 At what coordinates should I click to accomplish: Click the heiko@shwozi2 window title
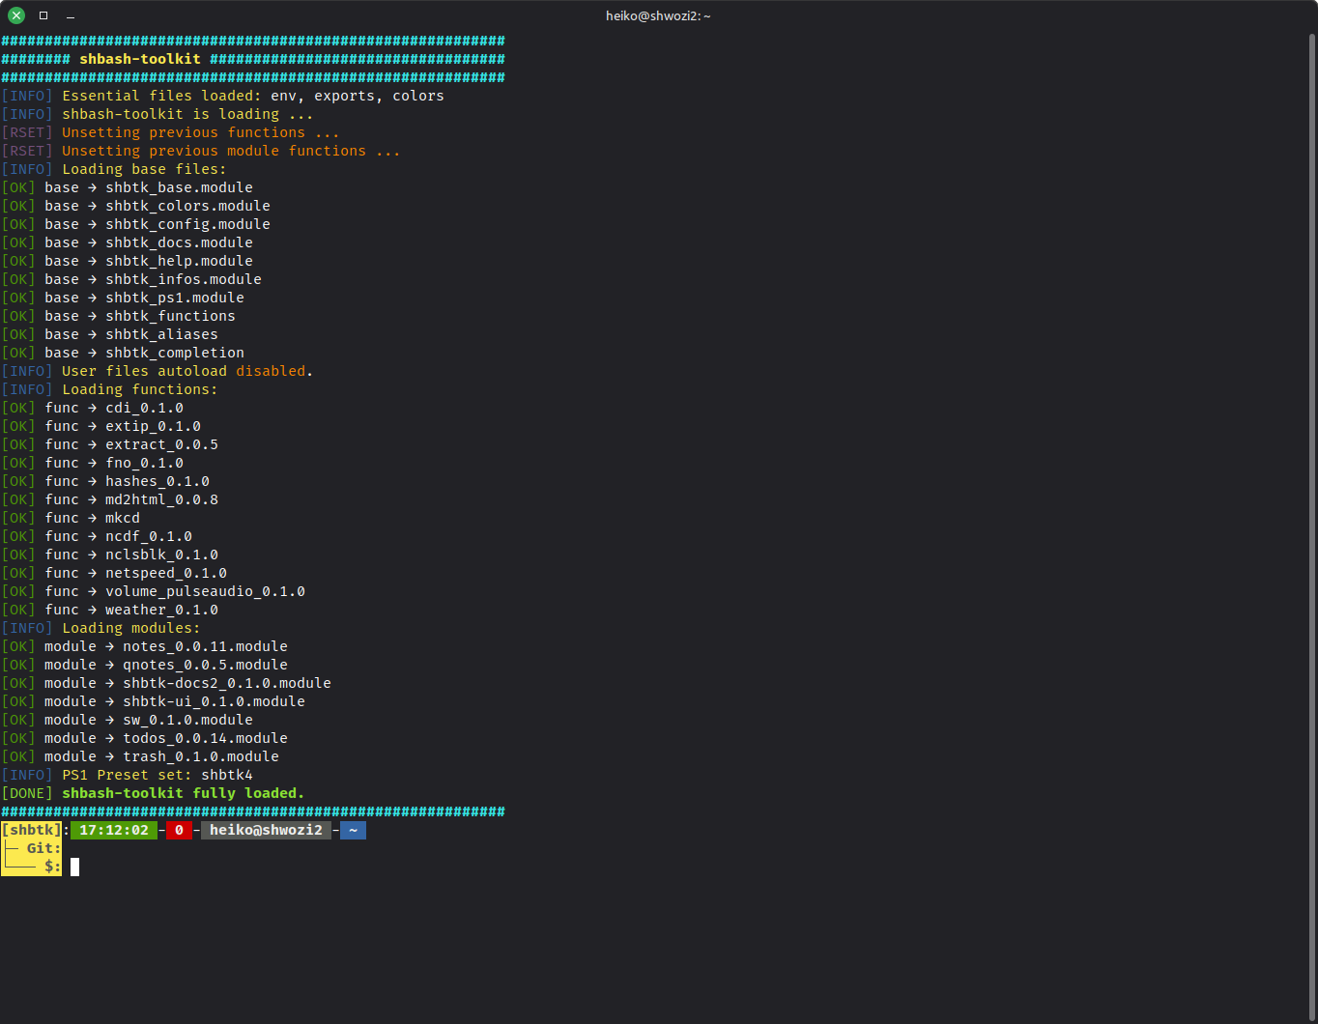pyautogui.click(x=658, y=15)
